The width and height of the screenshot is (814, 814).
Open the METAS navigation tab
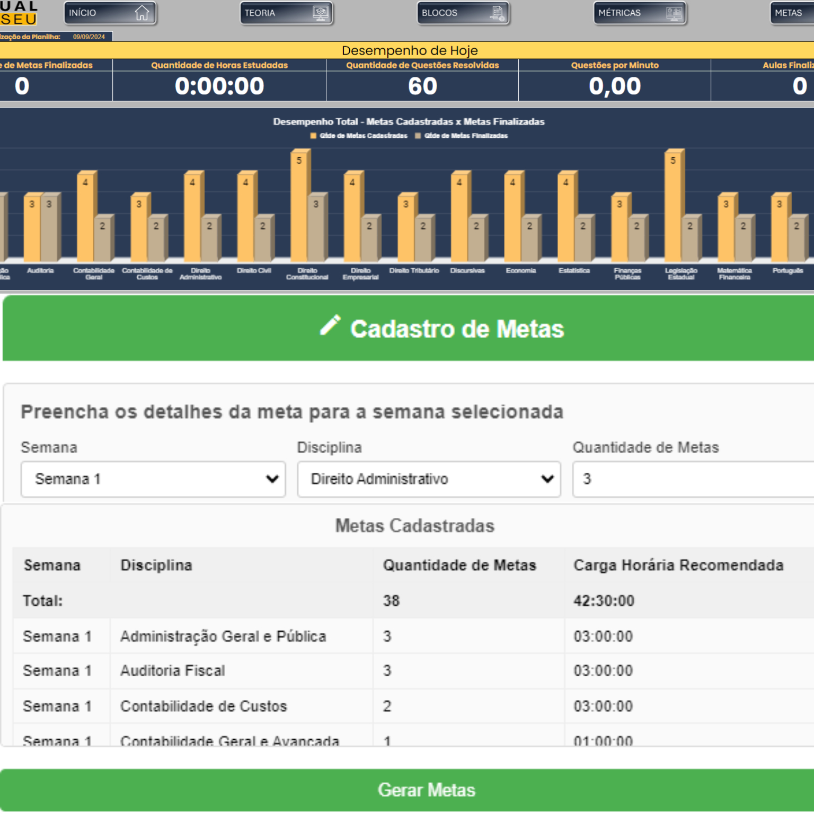coord(791,13)
